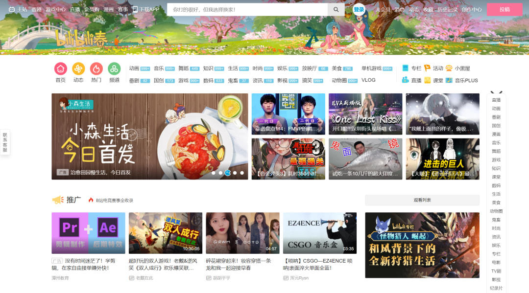Open Metal Slug 3 video thumbnail
This screenshot has width=529, height=293.
tap(289, 158)
